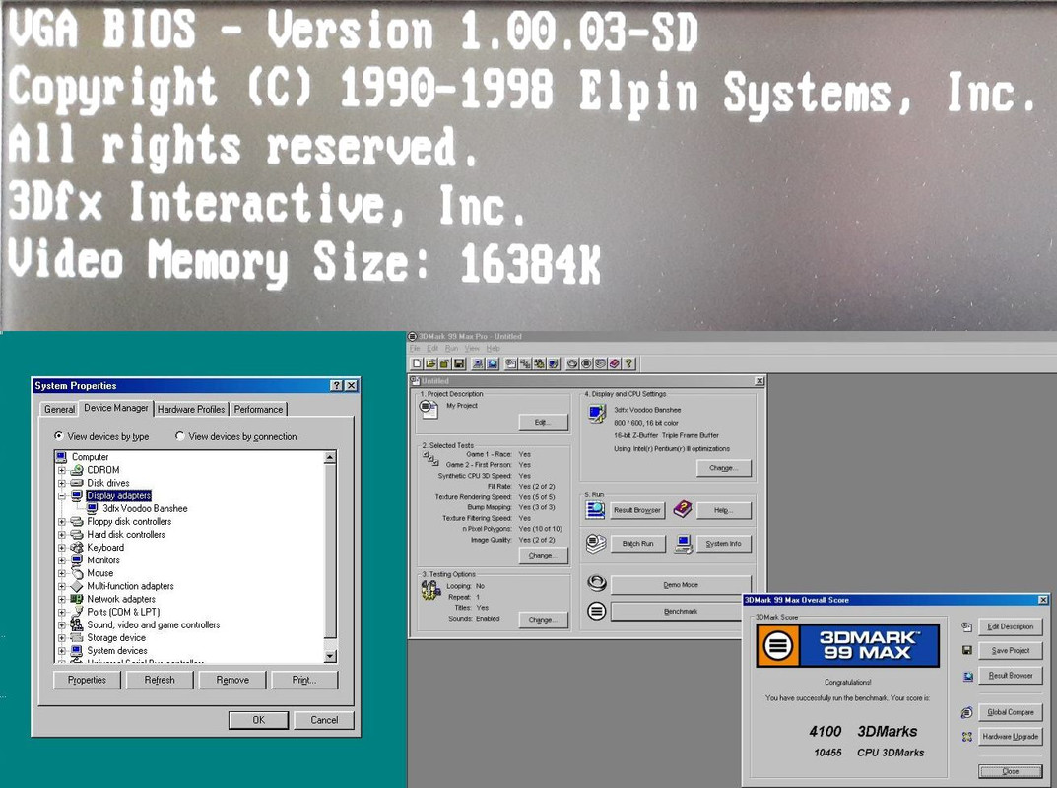This screenshot has width=1057, height=788.
Task: Click Change in Testing Options section
Action: click(543, 620)
